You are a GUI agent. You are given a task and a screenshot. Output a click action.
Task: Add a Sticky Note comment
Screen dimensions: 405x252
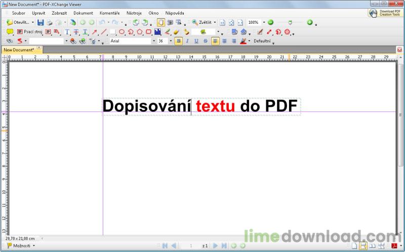click(x=10, y=32)
